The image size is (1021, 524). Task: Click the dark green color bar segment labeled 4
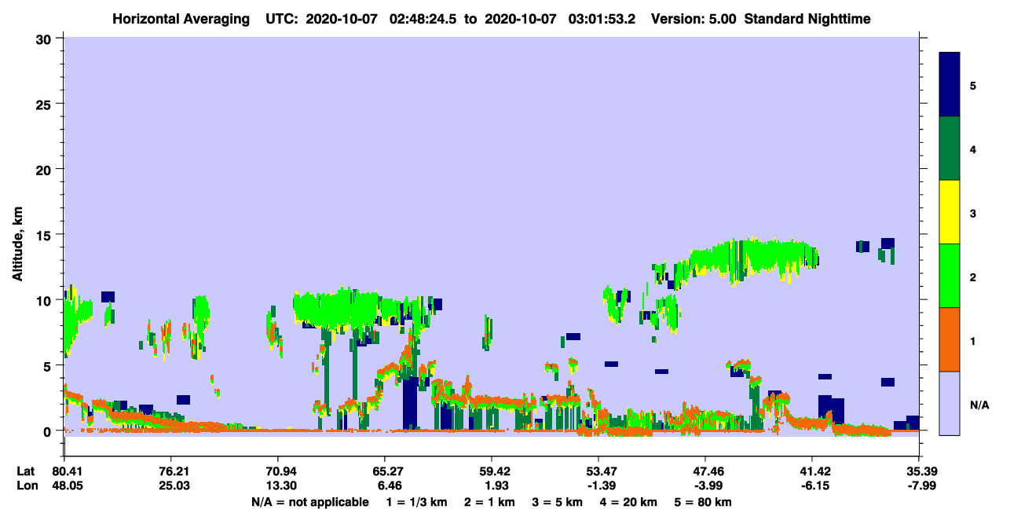(x=950, y=148)
